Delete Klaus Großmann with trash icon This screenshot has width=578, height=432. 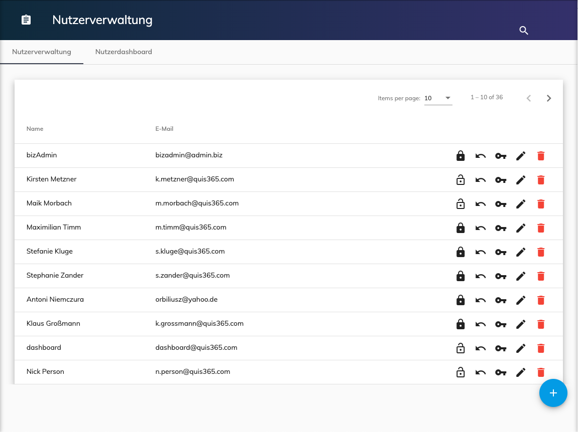[541, 324]
